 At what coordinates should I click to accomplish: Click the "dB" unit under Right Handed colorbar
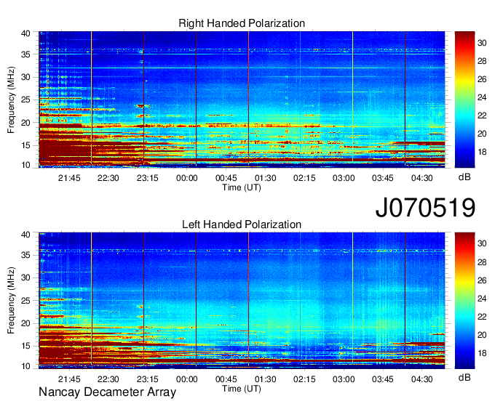pos(464,177)
